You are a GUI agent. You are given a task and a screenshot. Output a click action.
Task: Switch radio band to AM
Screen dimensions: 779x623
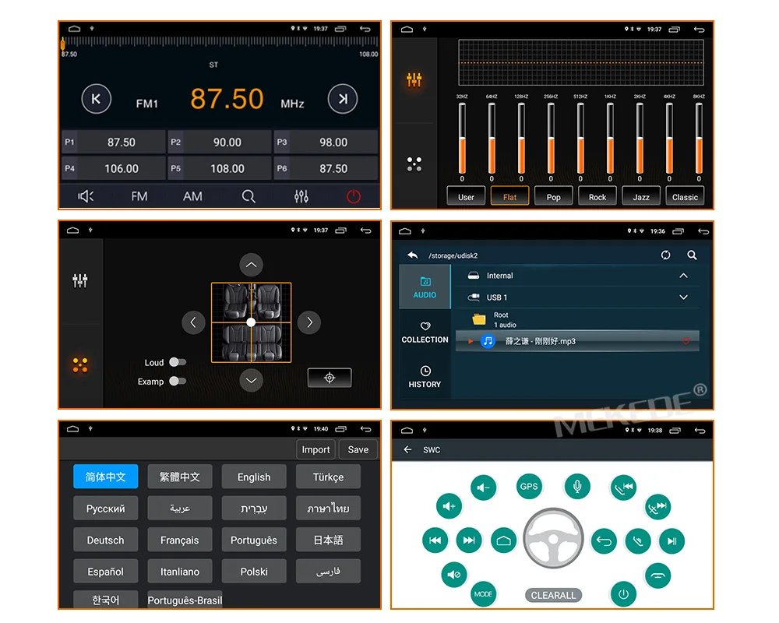click(x=192, y=196)
